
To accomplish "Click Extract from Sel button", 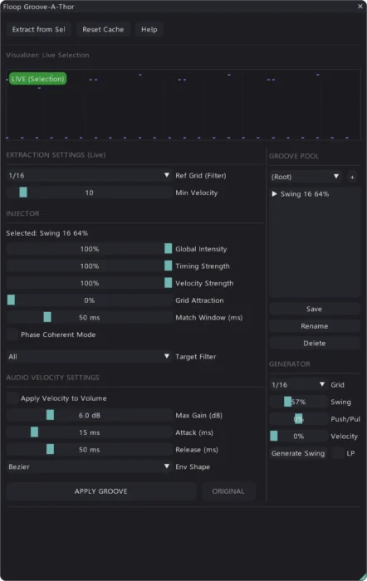I will click(x=38, y=29).
